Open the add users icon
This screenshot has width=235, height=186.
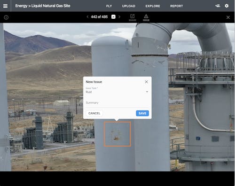[x=218, y=6]
